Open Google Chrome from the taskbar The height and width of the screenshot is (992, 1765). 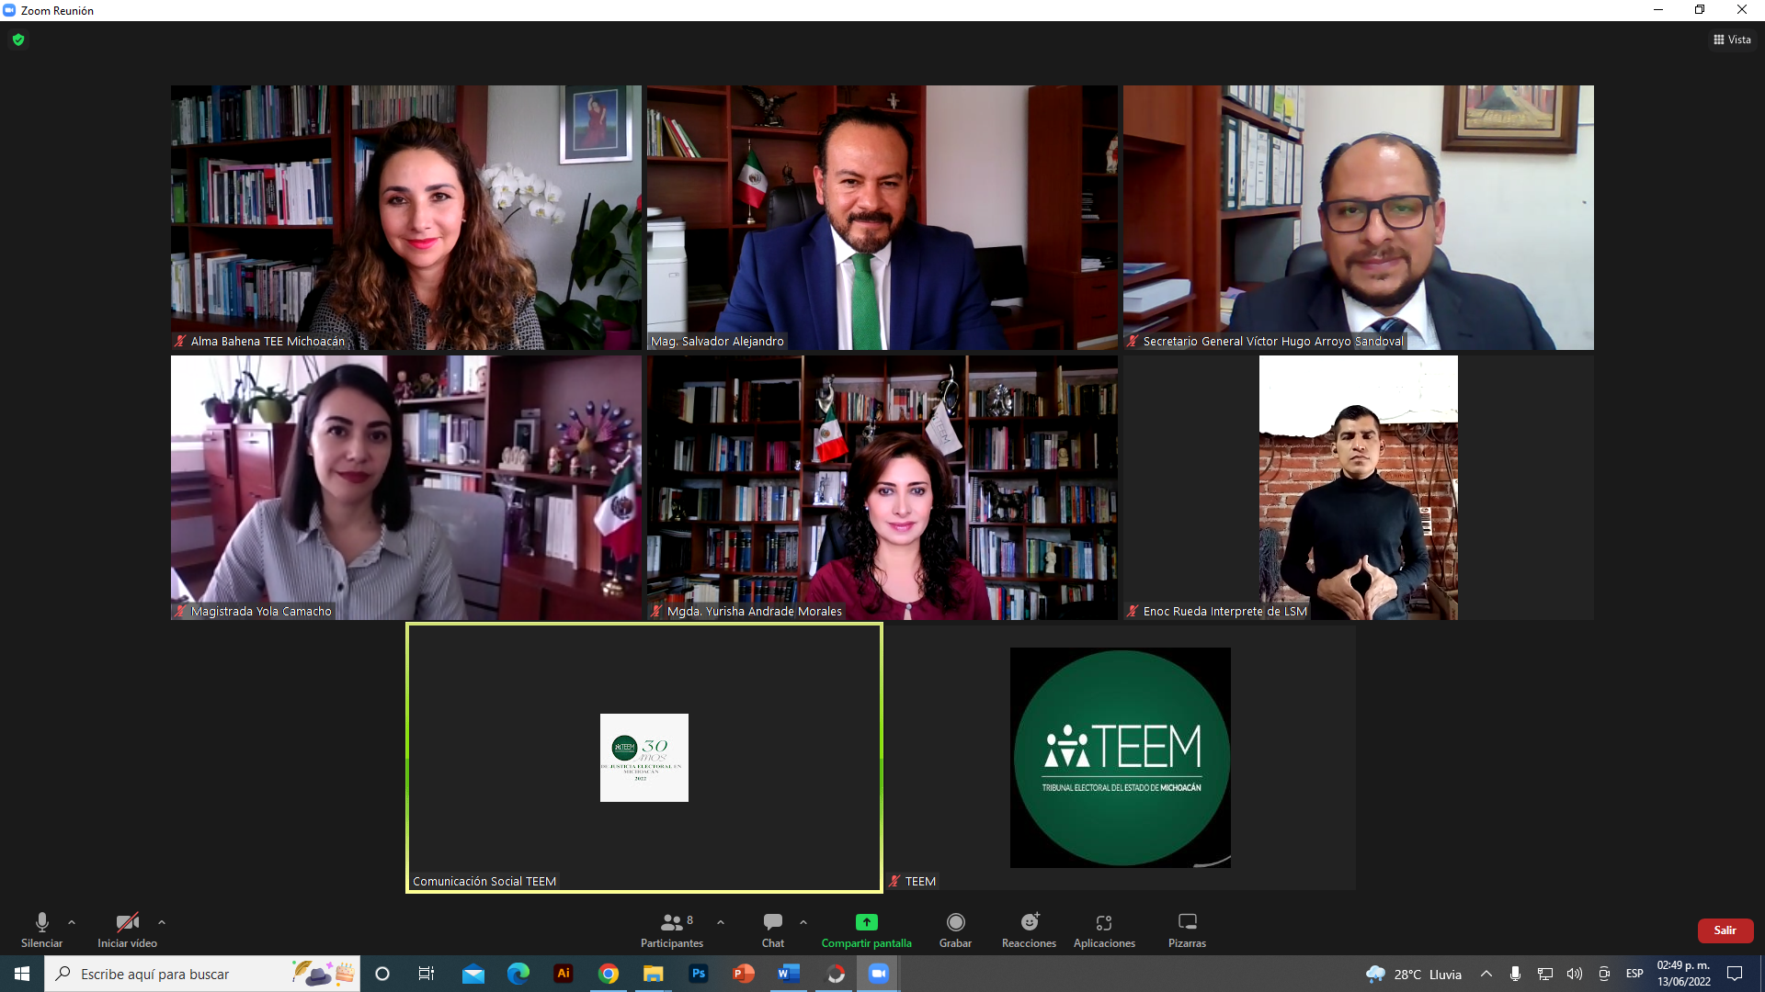(609, 974)
